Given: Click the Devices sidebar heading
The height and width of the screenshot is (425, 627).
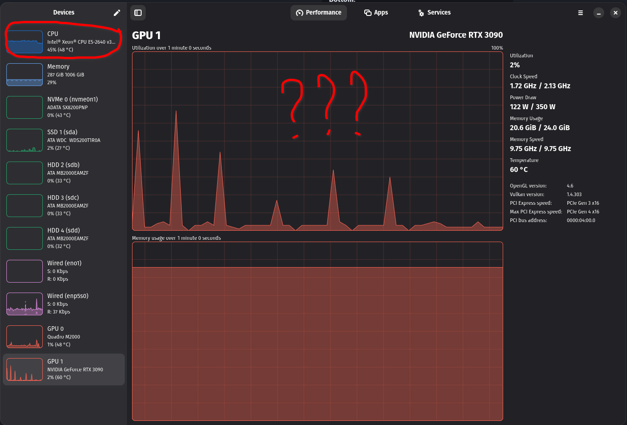Looking at the screenshot, I should (x=64, y=13).
